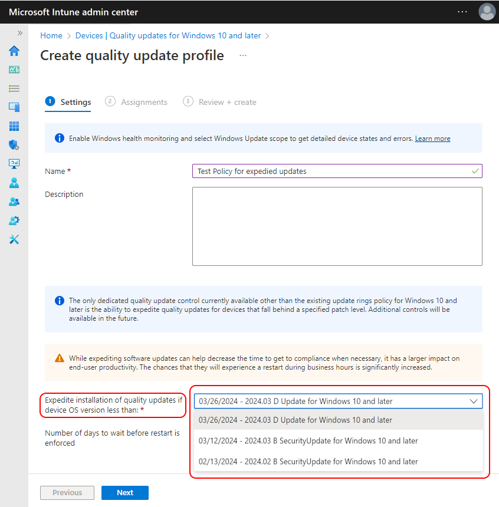Screen dimensions: 499x507
Task: Open the account profile avatar
Action: pos(487,12)
